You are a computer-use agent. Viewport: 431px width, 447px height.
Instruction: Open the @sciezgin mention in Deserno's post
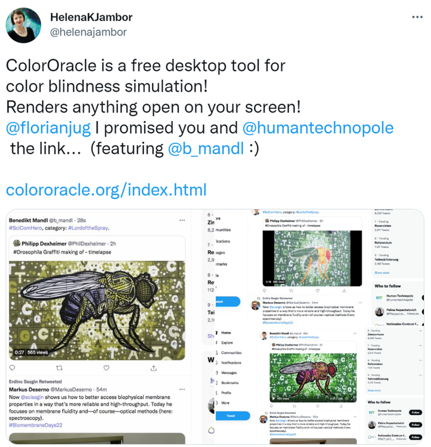click(x=32, y=397)
